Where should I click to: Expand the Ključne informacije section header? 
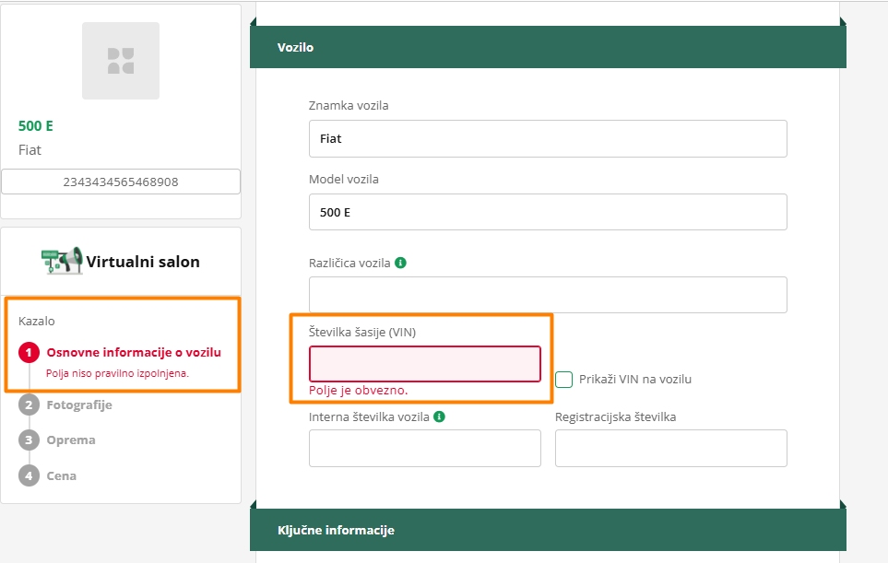click(x=548, y=530)
